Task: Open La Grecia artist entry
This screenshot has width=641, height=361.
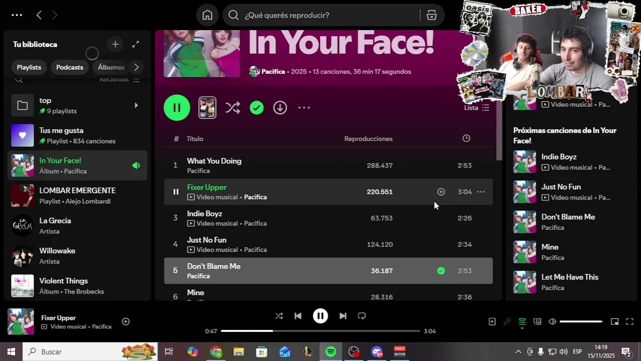Action: [78, 226]
